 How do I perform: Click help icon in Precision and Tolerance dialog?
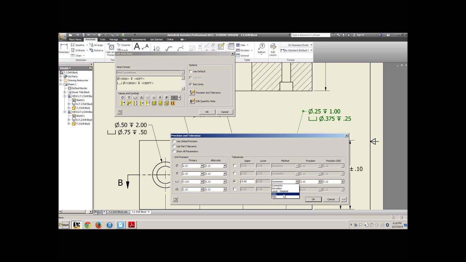pyautogui.click(x=175, y=199)
